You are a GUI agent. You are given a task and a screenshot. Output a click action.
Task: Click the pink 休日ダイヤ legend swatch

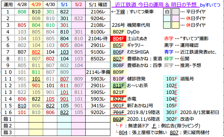click(x=176, y=18)
